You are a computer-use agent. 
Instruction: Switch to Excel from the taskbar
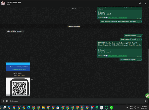pyautogui.click(x=97, y=107)
